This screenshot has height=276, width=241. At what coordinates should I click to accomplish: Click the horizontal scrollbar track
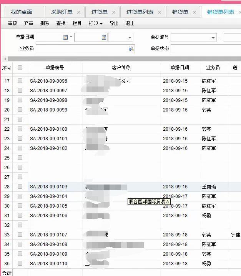coord(124,59)
